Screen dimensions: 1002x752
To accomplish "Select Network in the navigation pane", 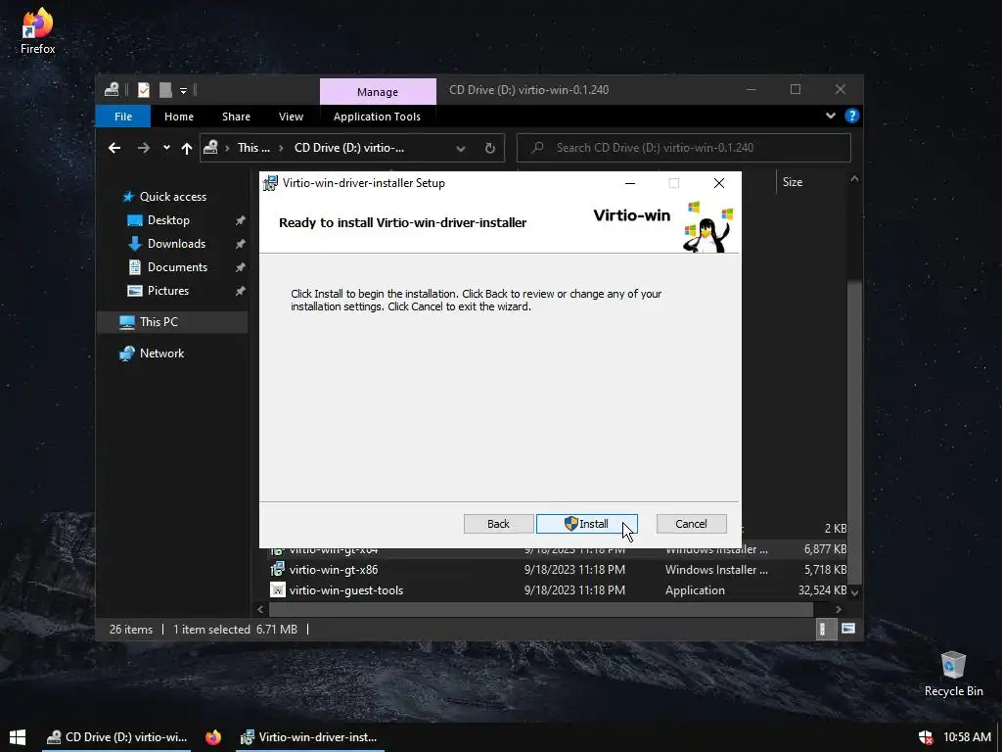I will pyautogui.click(x=161, y=352).
